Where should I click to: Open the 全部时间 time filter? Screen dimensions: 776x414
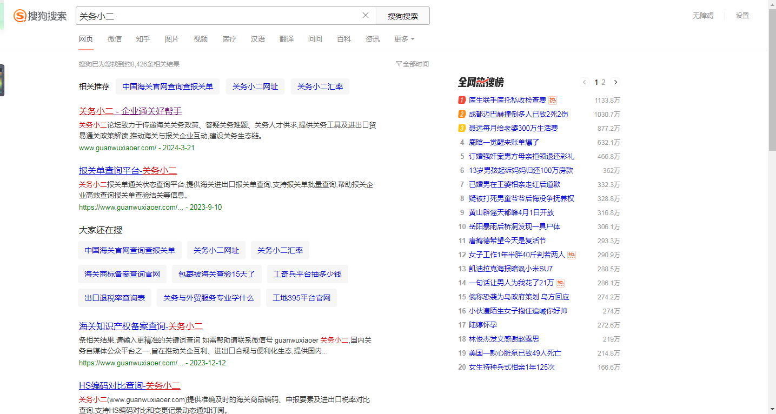click(x=413, y=64)
